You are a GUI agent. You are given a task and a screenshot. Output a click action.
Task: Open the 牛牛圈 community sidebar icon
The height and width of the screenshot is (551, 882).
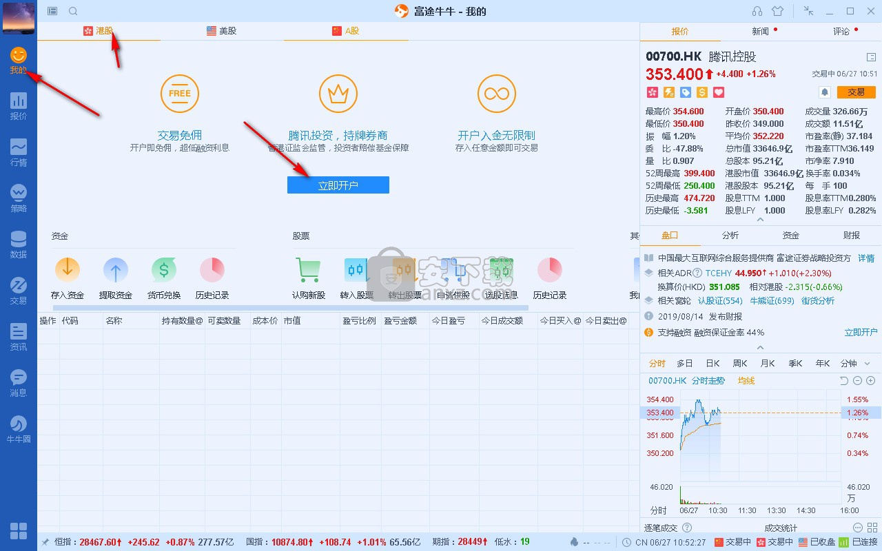(19, 430)
